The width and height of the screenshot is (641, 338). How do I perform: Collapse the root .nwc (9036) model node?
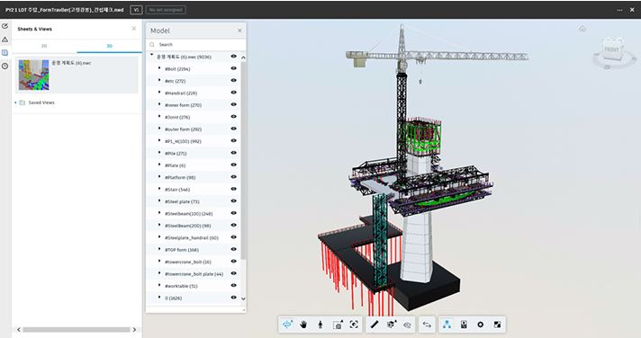tap(151, 55)
